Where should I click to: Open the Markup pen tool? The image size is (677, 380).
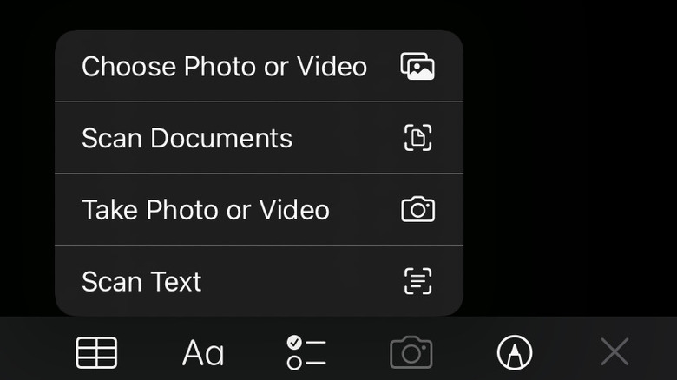pyautogui.click(x=514, y=353)
